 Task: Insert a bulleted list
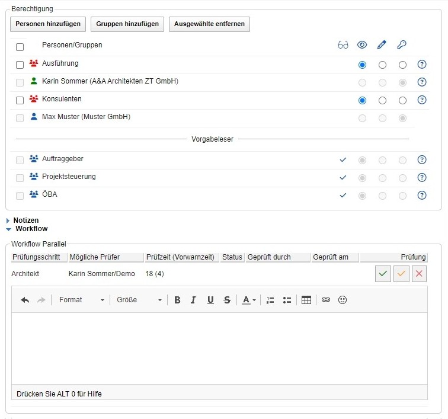tap(287, 300)
